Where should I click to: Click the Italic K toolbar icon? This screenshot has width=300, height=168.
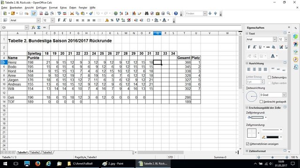click(x=65, y=20)
